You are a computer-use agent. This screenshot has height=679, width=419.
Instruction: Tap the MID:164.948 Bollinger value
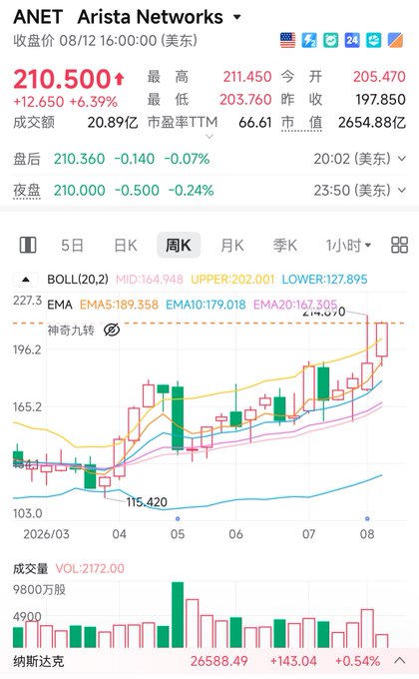tap(150, 280)
